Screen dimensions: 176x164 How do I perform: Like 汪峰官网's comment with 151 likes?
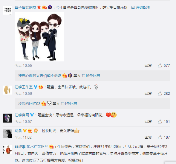164,122
